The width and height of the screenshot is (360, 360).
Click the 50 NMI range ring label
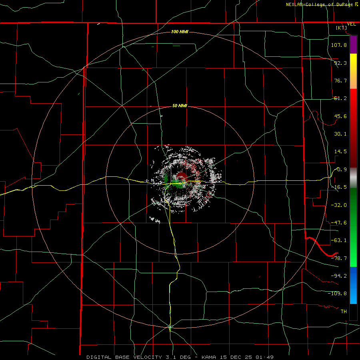point(180,106)
